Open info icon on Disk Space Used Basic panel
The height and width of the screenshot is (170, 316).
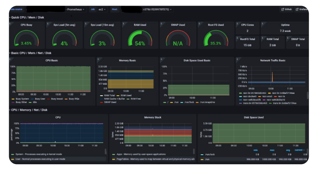click(x=161, y=59)
